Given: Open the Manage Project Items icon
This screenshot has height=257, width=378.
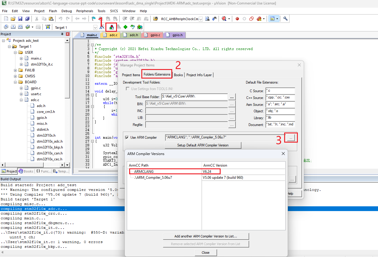Looking at the screenshot, I should (x=111, y=27).
